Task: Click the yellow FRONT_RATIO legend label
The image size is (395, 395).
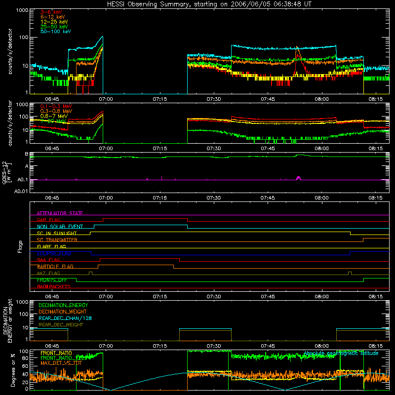Action: tap(56, 353)
